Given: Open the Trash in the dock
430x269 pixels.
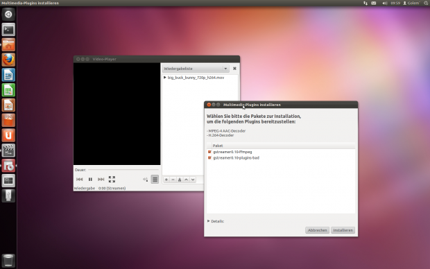Looking at the screenshot, I should (8, 261).
